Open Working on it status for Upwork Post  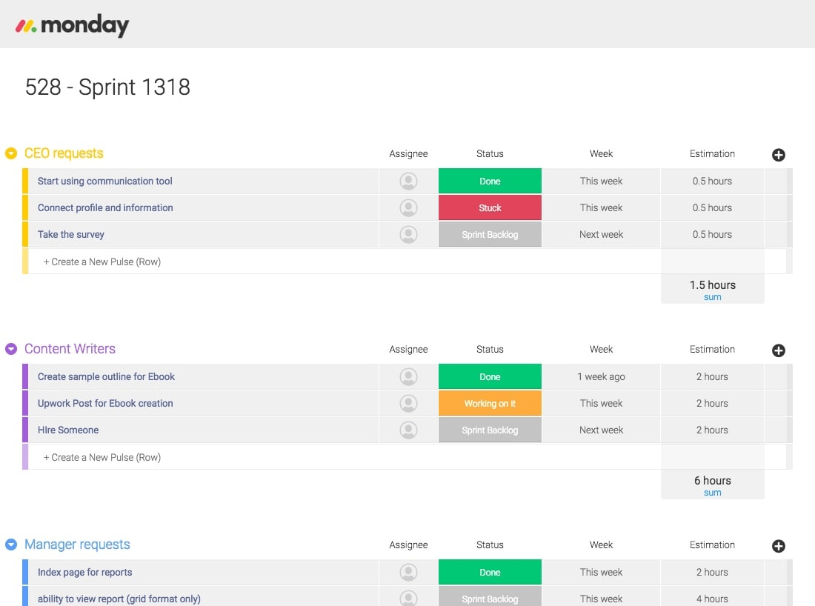[490, 403]
